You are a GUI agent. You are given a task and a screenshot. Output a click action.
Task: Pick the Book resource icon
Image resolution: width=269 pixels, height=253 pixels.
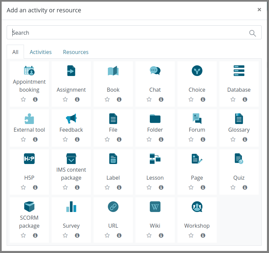[113, 71]
